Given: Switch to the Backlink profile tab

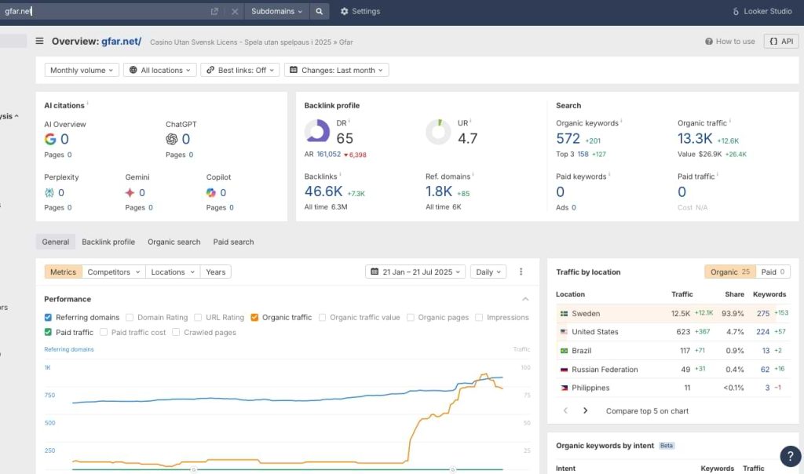Looking at the screenshot, I should click(x=108, y=242).
